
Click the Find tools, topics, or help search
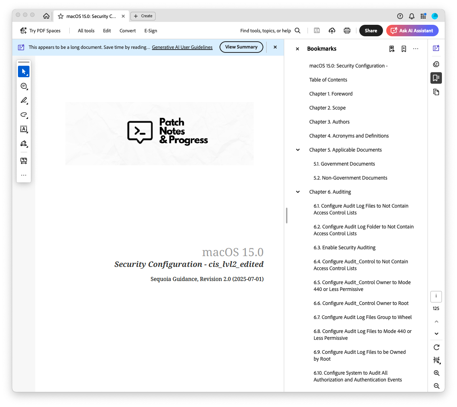[x=270, y=31]
